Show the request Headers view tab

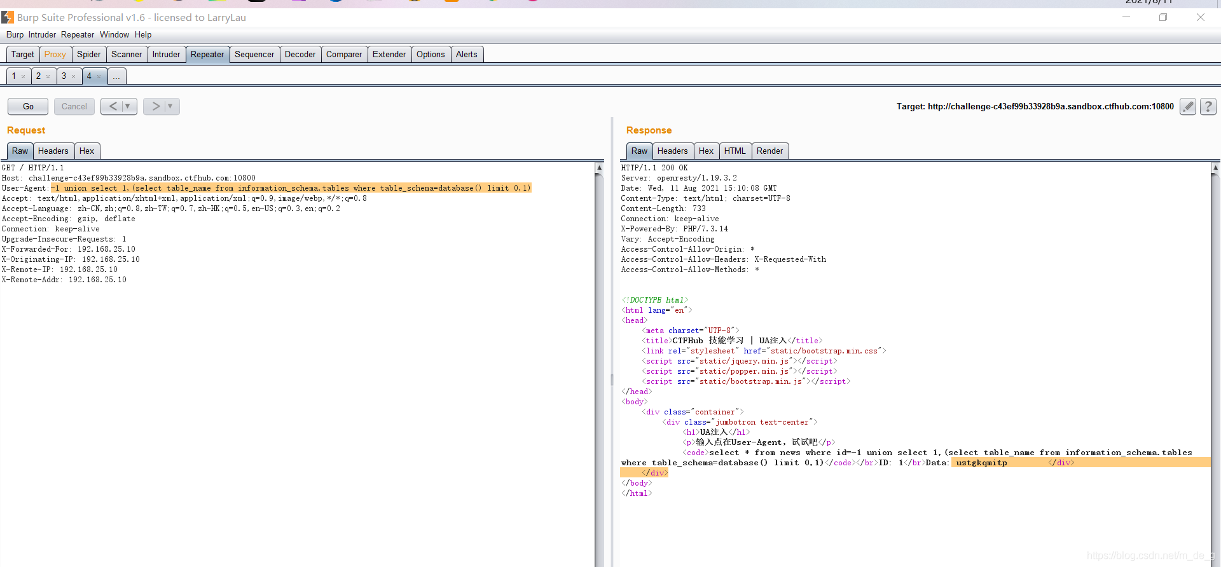[x=53, y=151]
